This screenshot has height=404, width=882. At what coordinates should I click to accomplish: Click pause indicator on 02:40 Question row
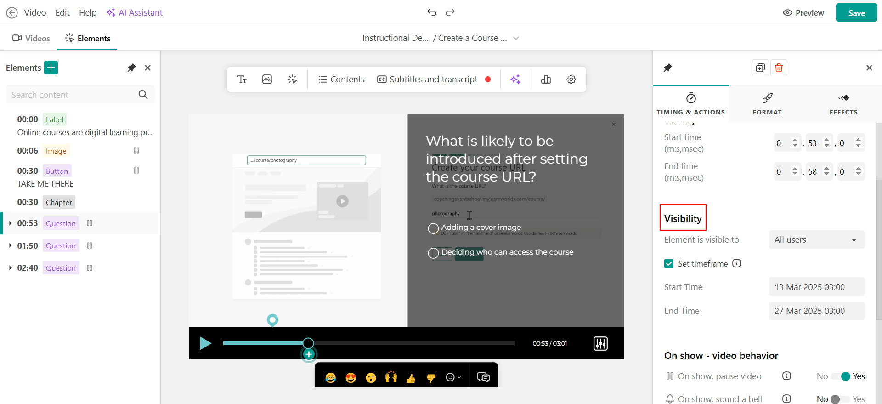pos(90,268)
